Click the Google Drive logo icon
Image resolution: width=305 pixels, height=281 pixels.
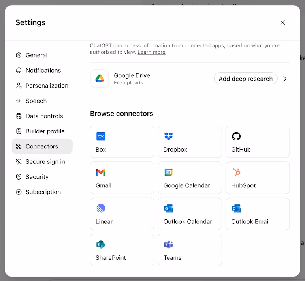click(x=100, y=79)
